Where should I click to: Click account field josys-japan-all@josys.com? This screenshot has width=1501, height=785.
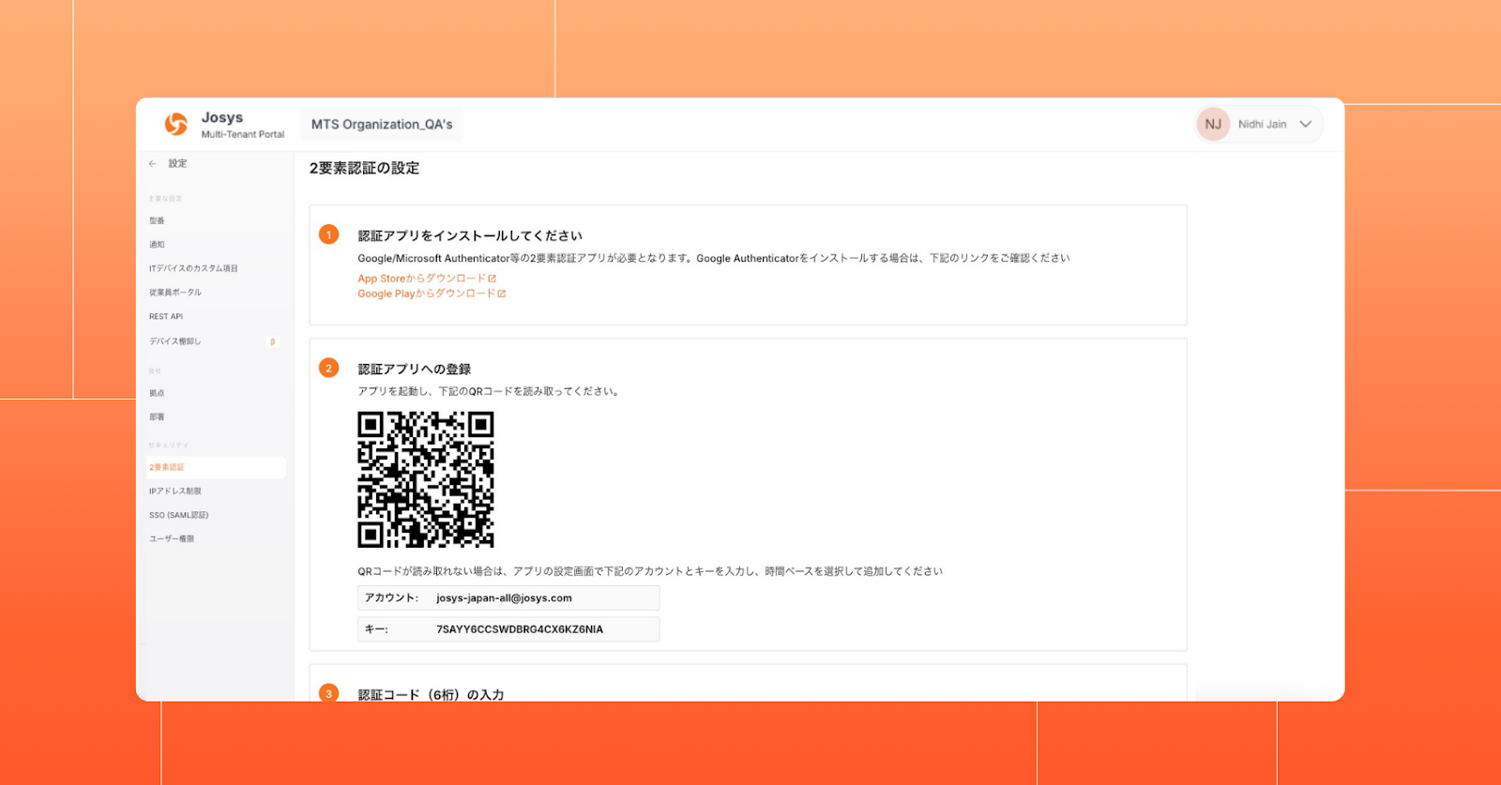click(x=508, y=598)
